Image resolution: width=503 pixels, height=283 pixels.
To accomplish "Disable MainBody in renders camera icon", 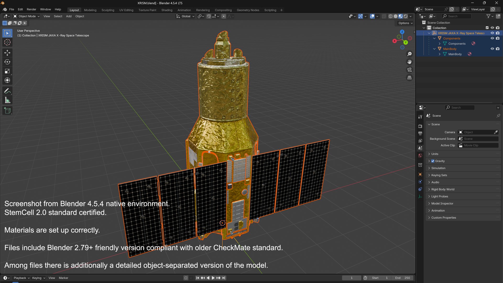I will click(x=497, y=49).
